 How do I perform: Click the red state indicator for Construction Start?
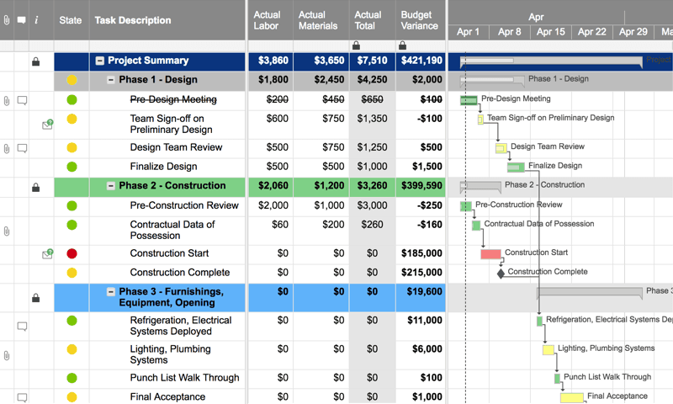[x=72, y=253]
